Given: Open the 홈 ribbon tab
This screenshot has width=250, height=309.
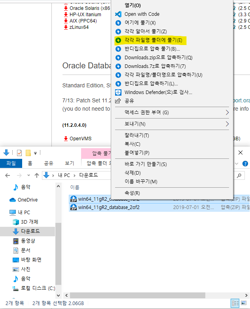Looking at the screenshot, I should [30, 163].
